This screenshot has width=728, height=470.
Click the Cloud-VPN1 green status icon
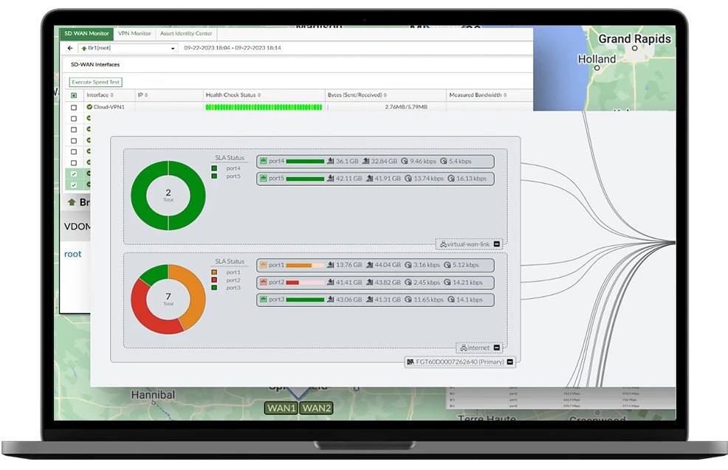tap(89, 107)
